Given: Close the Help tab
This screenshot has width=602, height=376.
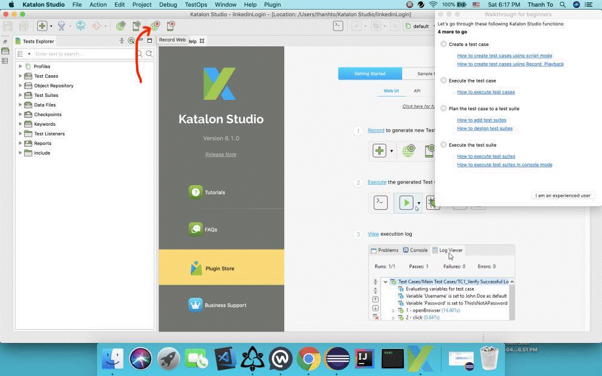Looking at the screenshot, I should [x=202, y=41].
